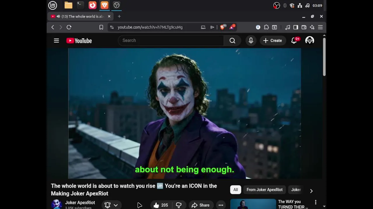Select the From Joker ApexRiot chip
373x209 pixels.
click(265, 190)
